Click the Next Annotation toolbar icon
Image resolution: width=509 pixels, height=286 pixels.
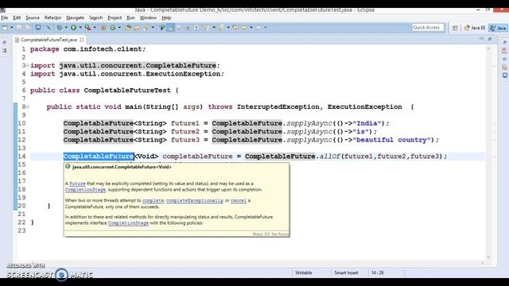206,28
